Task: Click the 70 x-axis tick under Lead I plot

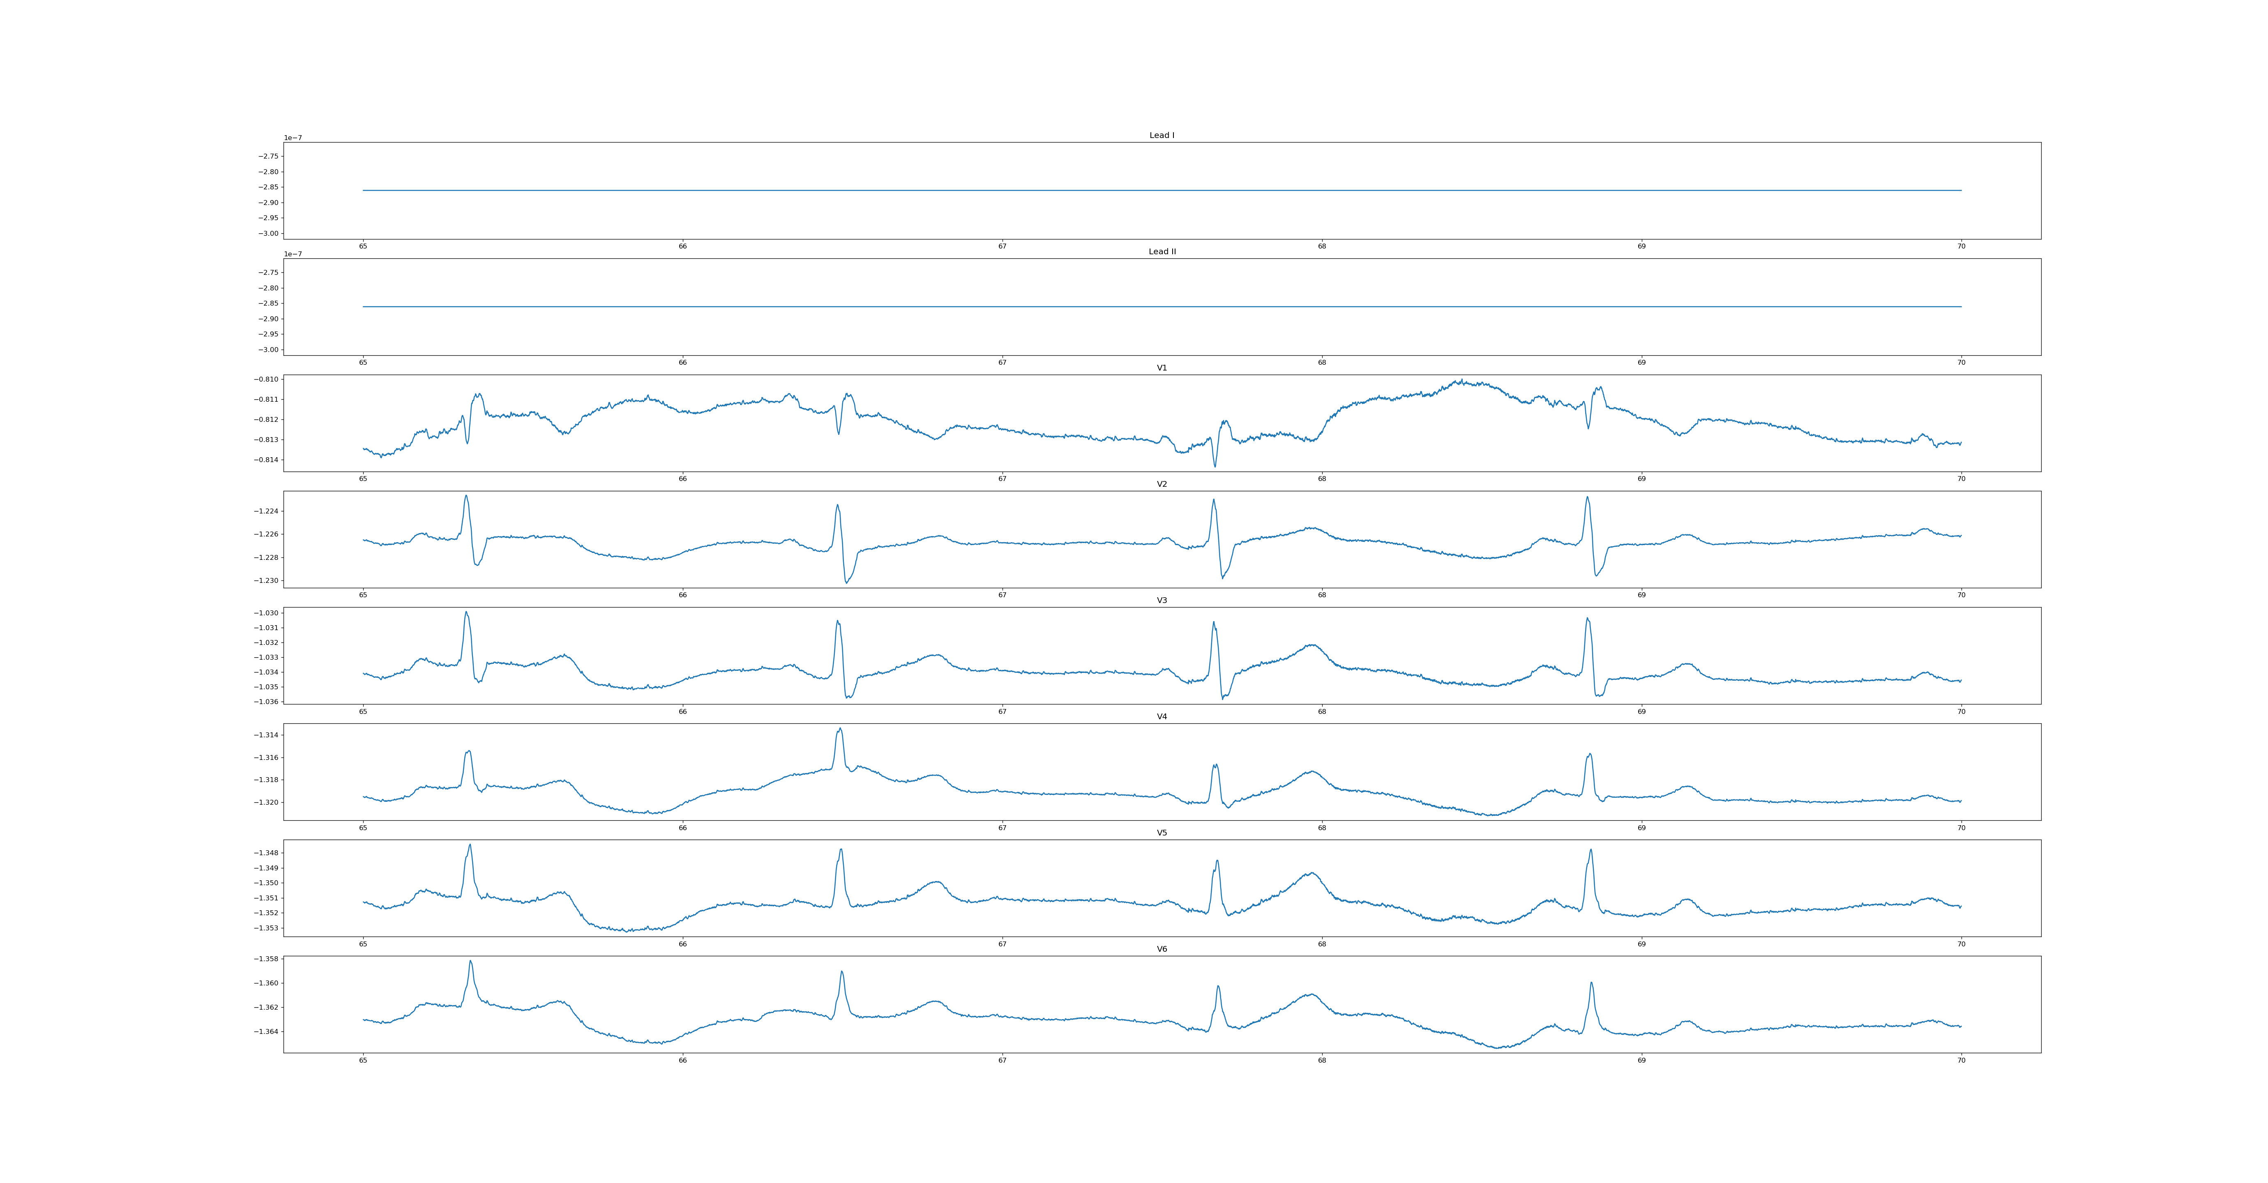Action: (1961, 246)
